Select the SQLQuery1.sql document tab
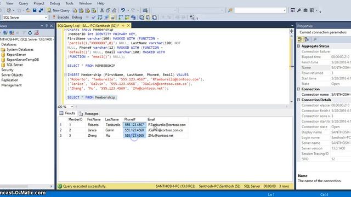351x197 pixels. pyautogui.click(x=88, y=26)
